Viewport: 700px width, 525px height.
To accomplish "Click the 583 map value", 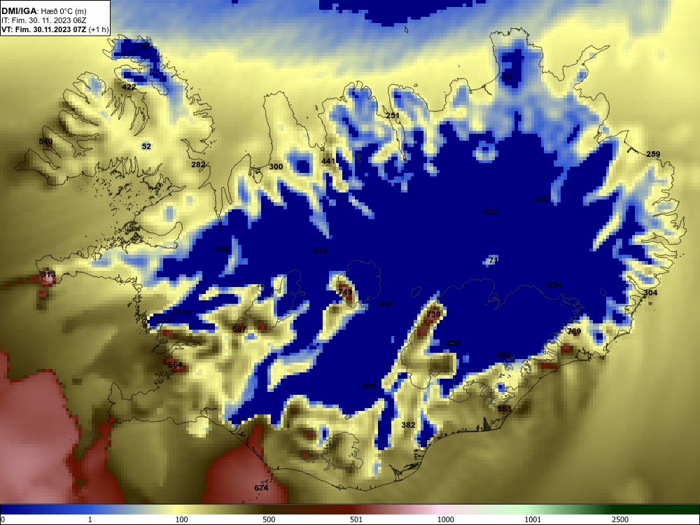I will pos(504,409).
